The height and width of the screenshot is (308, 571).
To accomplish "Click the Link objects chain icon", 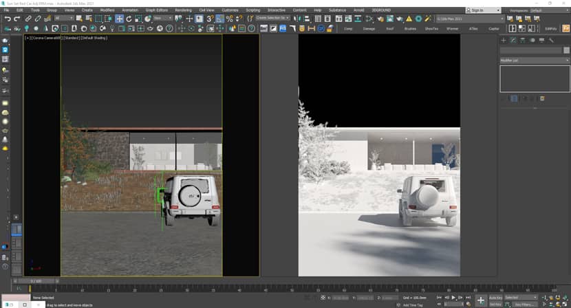I will click(28, 19).
